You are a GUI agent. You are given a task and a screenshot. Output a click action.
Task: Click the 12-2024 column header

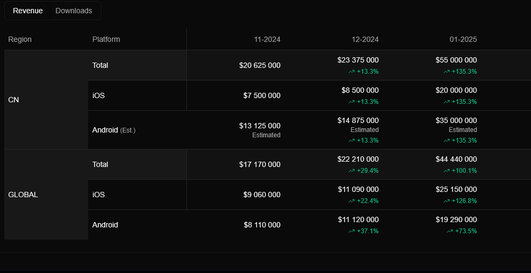click(365, 39)
